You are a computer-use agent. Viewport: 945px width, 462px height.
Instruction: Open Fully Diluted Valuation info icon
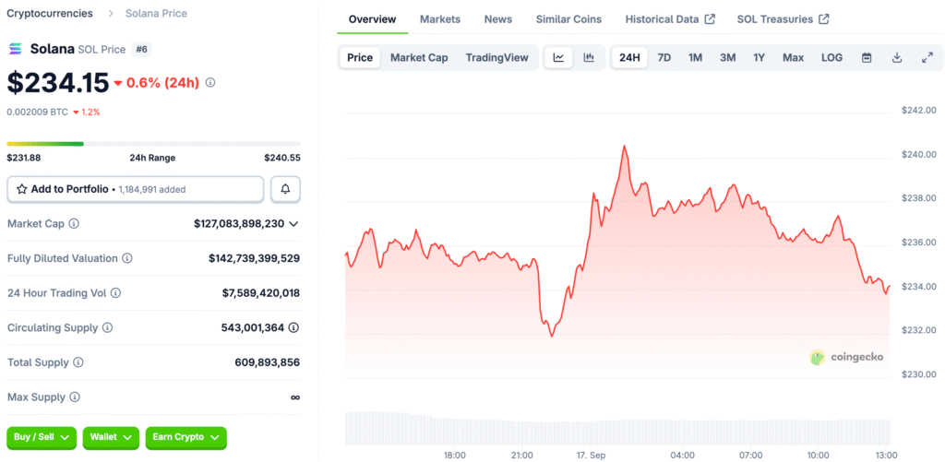[x=127, y=258]
